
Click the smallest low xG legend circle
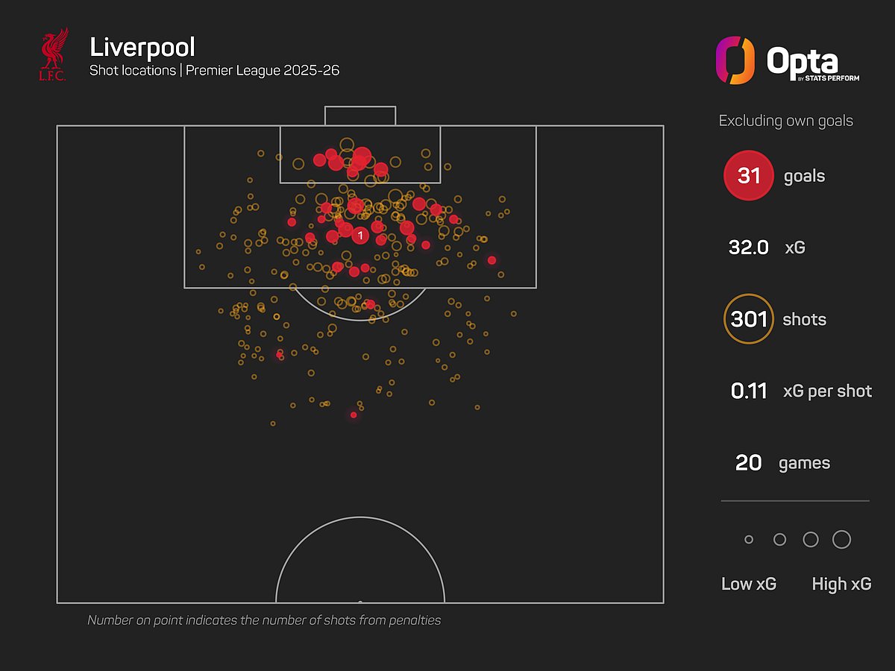tap(749, 540)
